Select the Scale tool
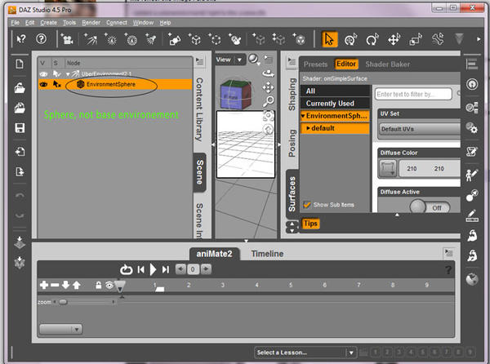490x364 pixels. pyautogui.click(x=416, y=39)
